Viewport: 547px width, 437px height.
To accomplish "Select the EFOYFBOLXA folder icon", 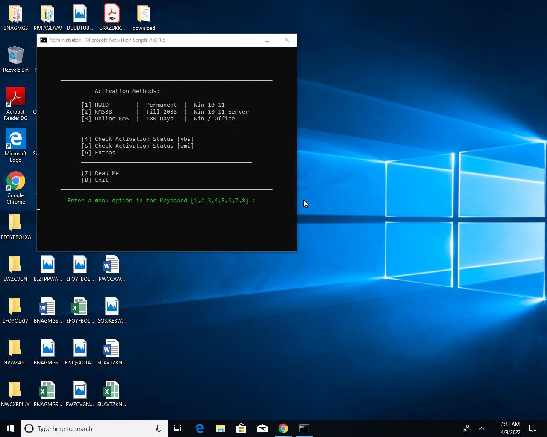I will tap(16, 227).
